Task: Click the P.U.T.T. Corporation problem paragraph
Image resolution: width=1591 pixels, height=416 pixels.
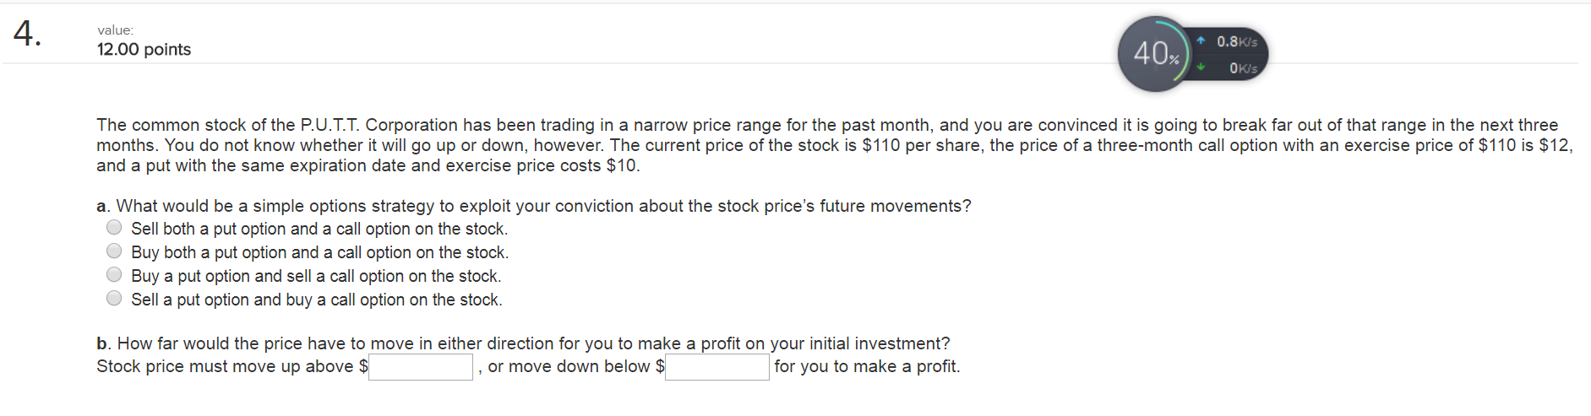Action: coord(835,145)
